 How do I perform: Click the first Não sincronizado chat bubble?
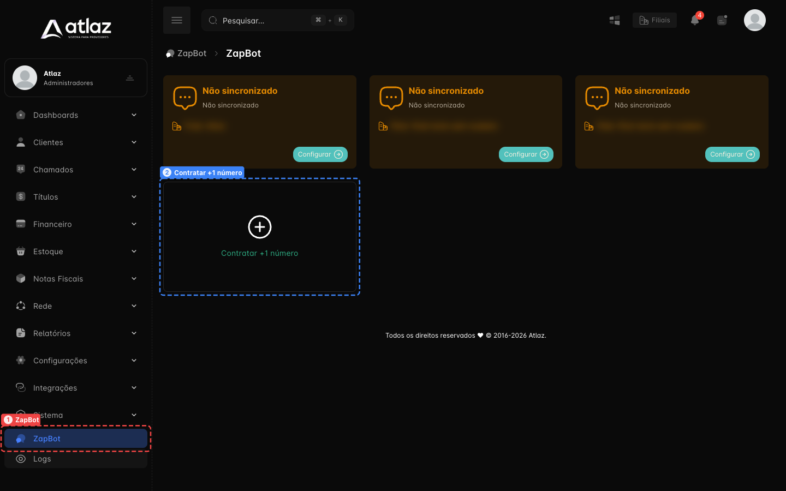click(x=185, y=98)
